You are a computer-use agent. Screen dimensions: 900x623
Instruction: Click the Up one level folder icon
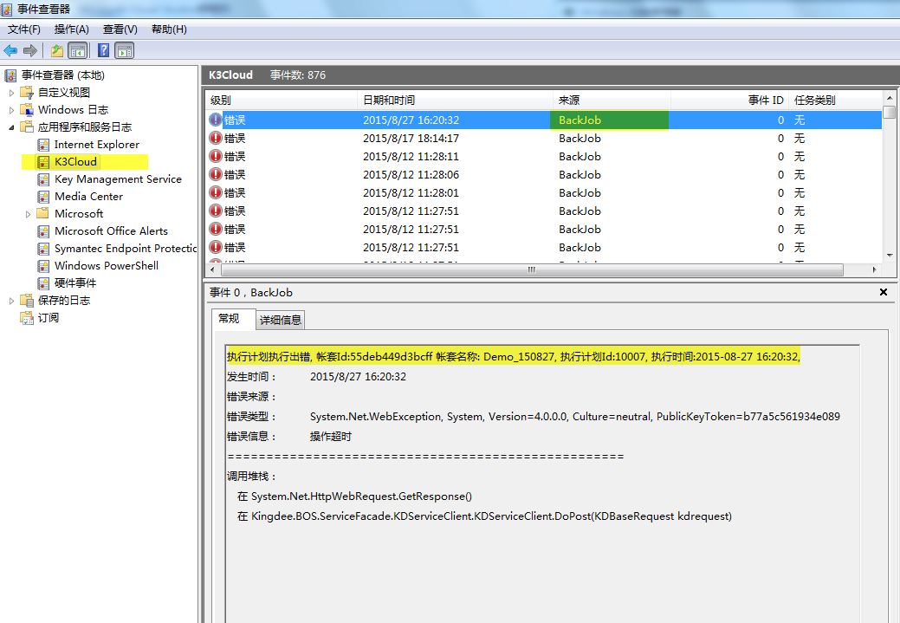point(57,50)
